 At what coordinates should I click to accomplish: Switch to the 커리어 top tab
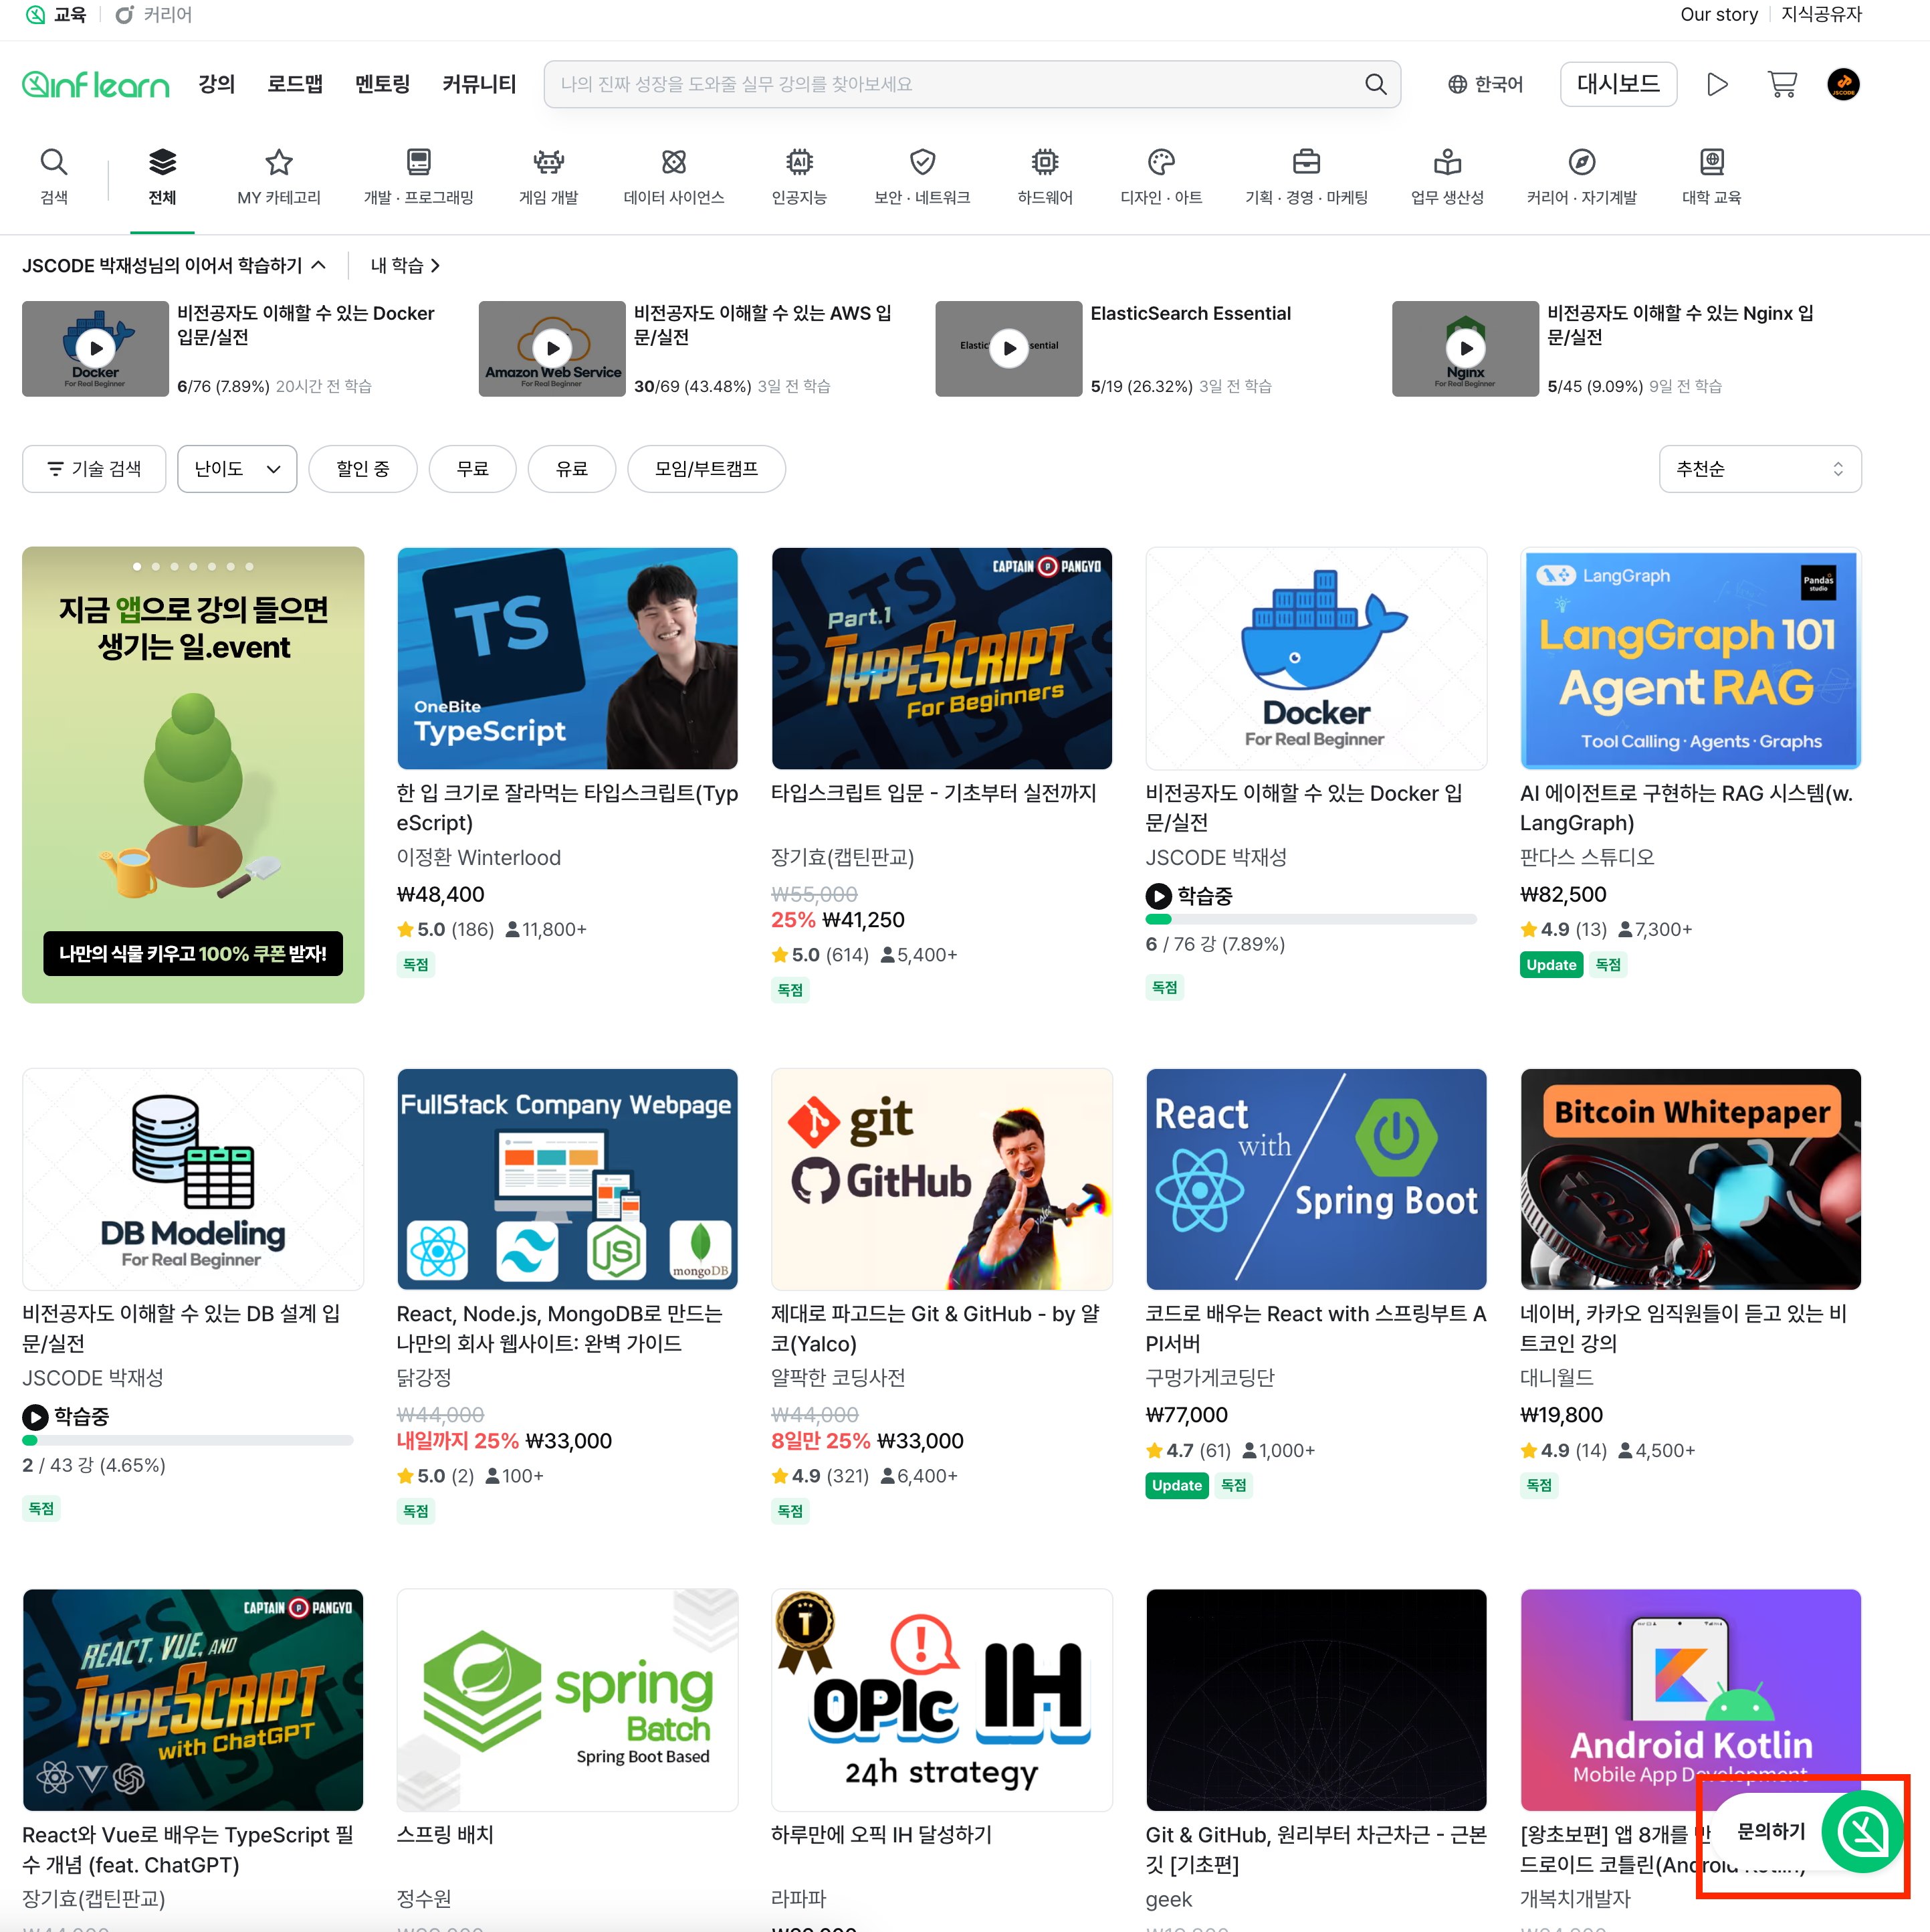pyautogui.click(x=154, y=15)
